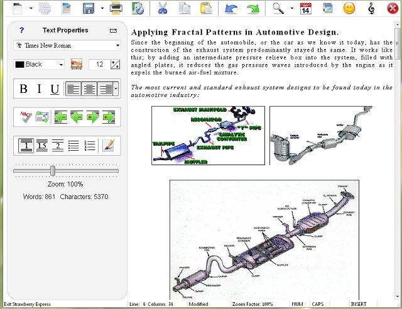This screenshot has width=402, height=309.
Task: Toggle italic formatting
Action: (x=39, y=89)
